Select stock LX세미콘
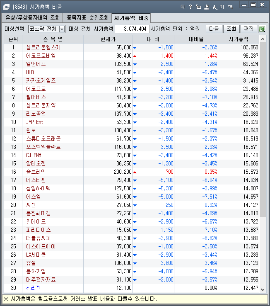270x306 pixels. pos(36,255)
